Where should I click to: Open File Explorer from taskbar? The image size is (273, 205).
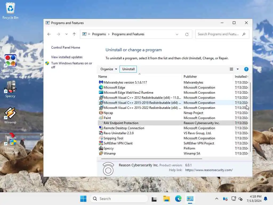166,199
